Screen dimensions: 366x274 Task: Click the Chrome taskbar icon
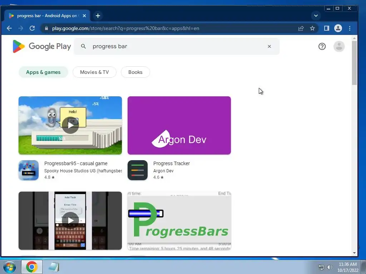coord(32,267)
